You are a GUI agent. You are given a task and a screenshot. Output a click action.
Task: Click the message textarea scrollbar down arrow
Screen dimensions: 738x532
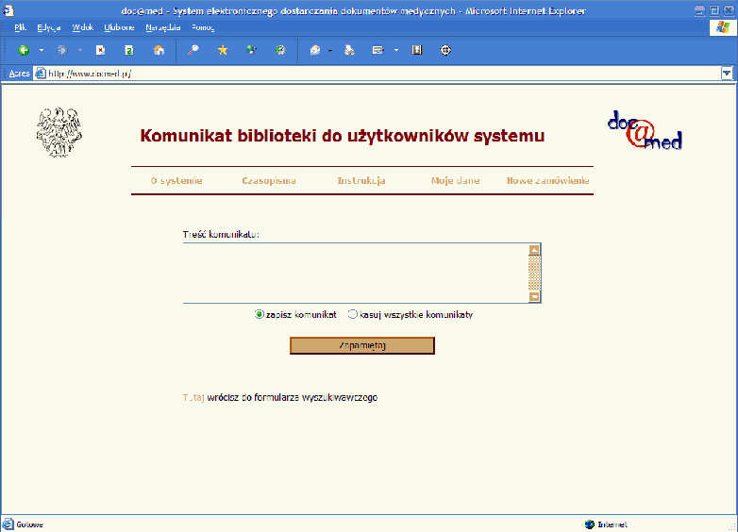tap(535, 297)
